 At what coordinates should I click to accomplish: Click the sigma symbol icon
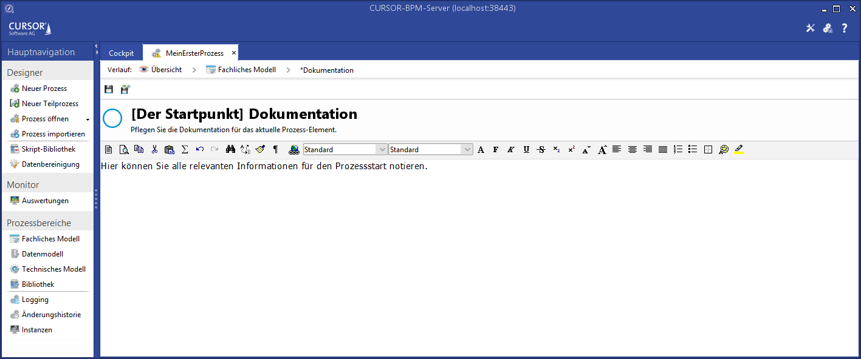point(185,149)
